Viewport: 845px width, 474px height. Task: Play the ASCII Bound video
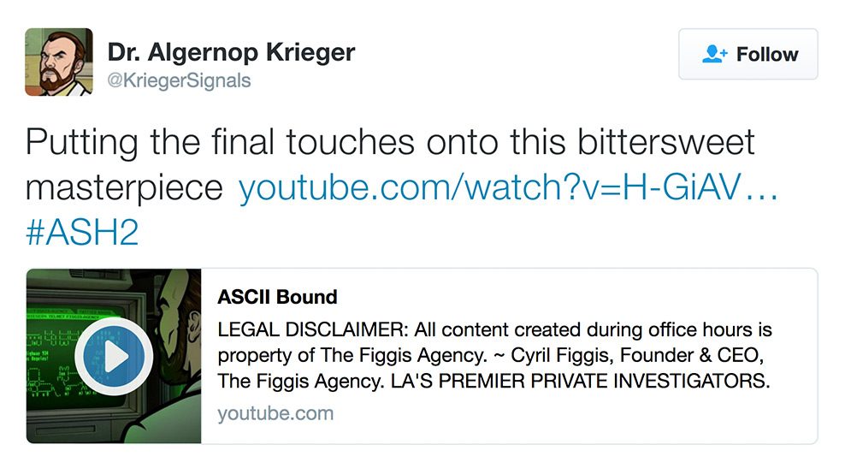(x=114, y=357)
